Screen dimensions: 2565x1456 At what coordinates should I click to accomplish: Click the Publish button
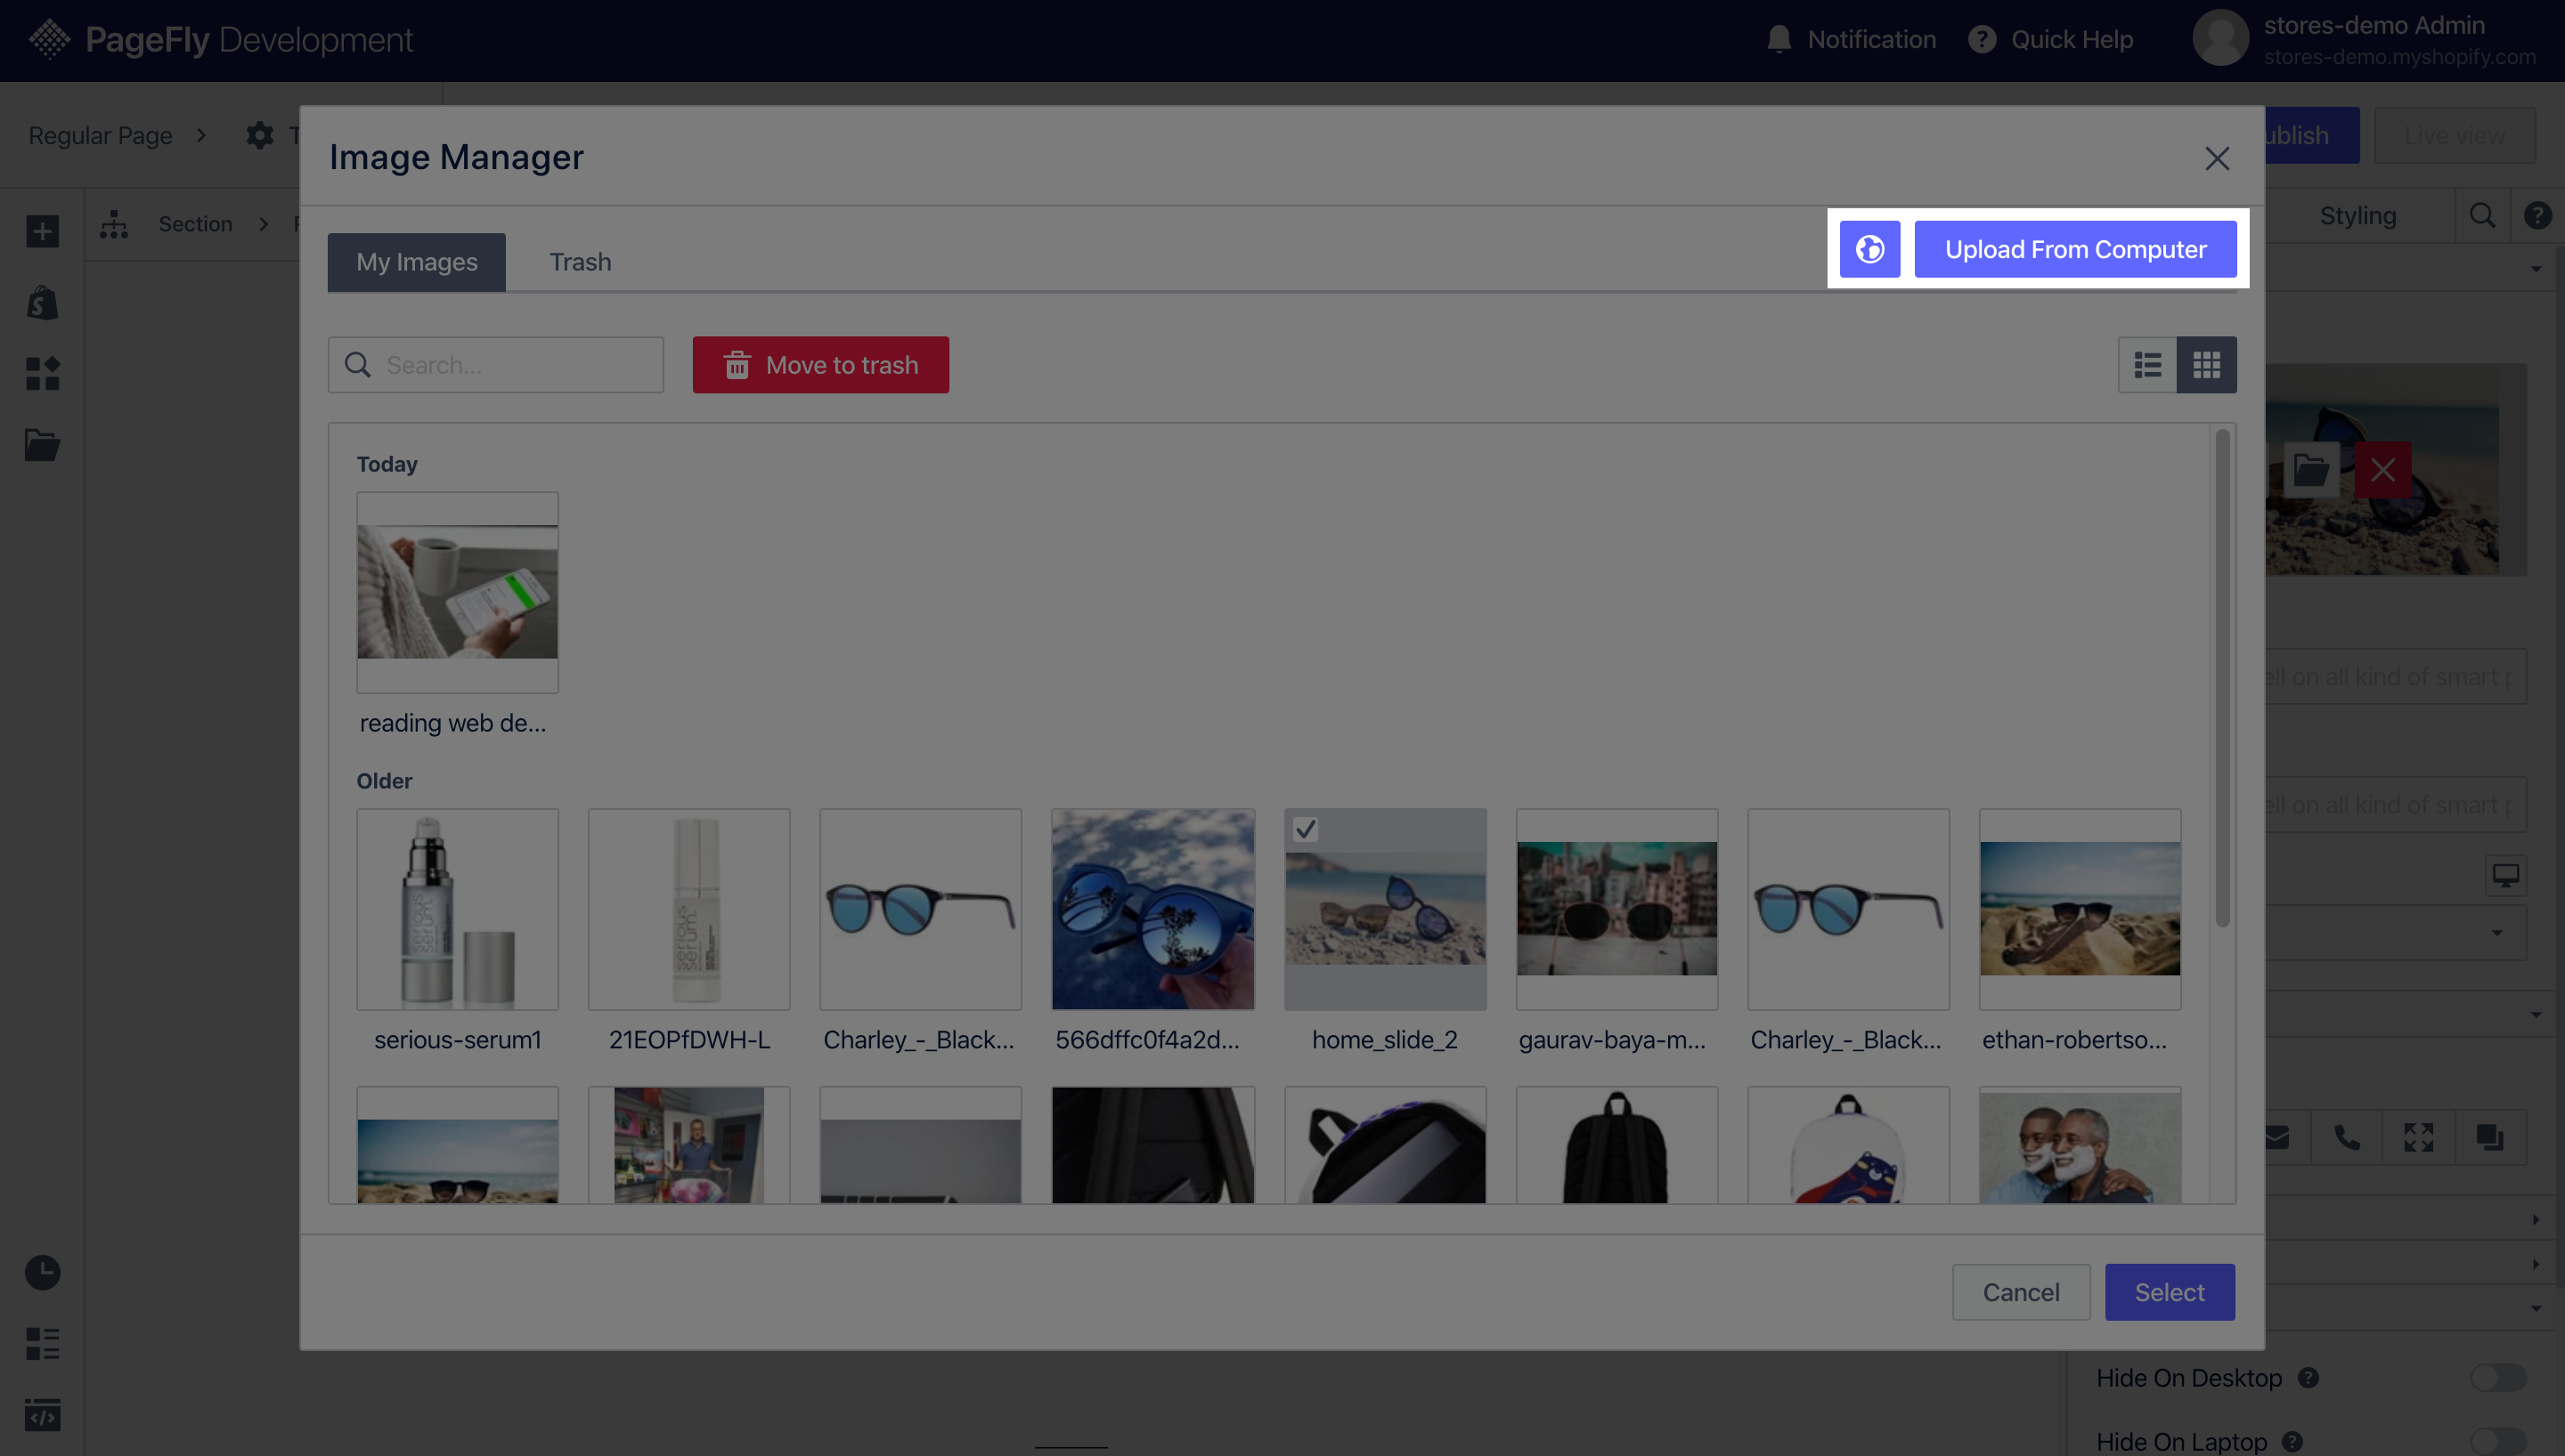tap(2311, 135)
